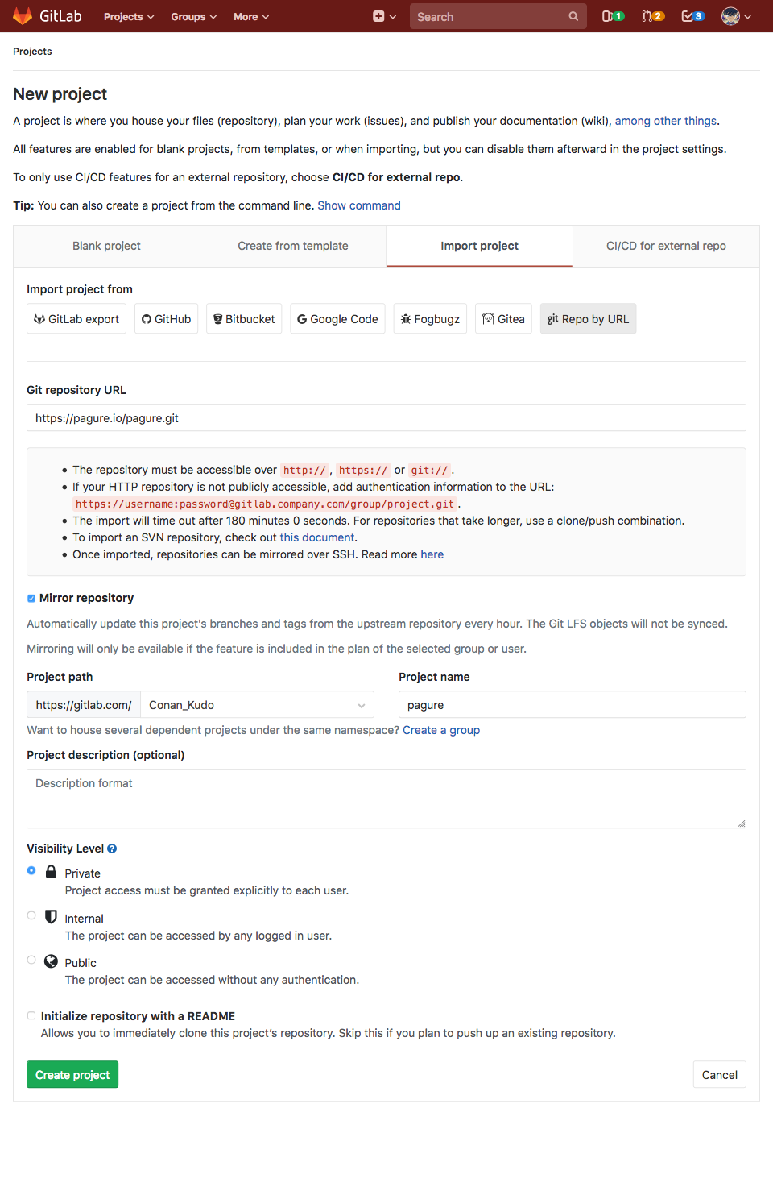Enable Initialize repository with a README
773x1195 pixels.
[x=31, y=1016]
